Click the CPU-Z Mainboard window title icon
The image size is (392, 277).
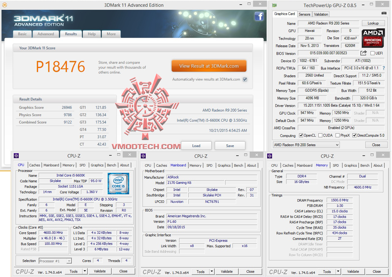click(143, 156)
